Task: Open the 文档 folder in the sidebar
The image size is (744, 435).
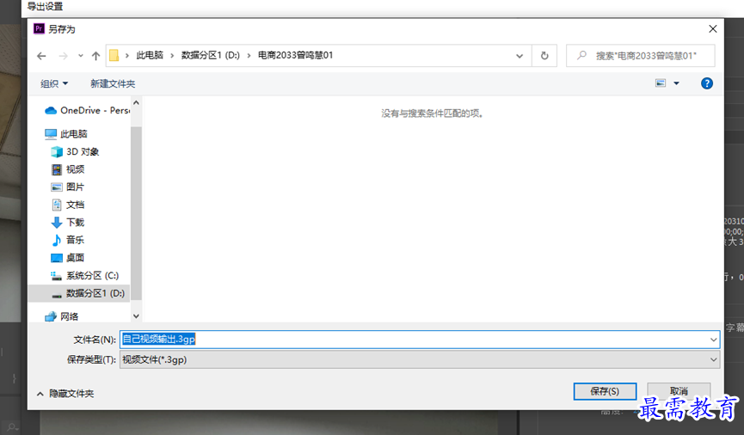Action: pyautogui.click(x=67, y=205)
